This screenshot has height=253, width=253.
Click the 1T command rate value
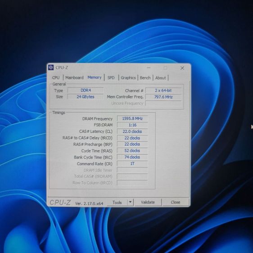click(132, 163)
